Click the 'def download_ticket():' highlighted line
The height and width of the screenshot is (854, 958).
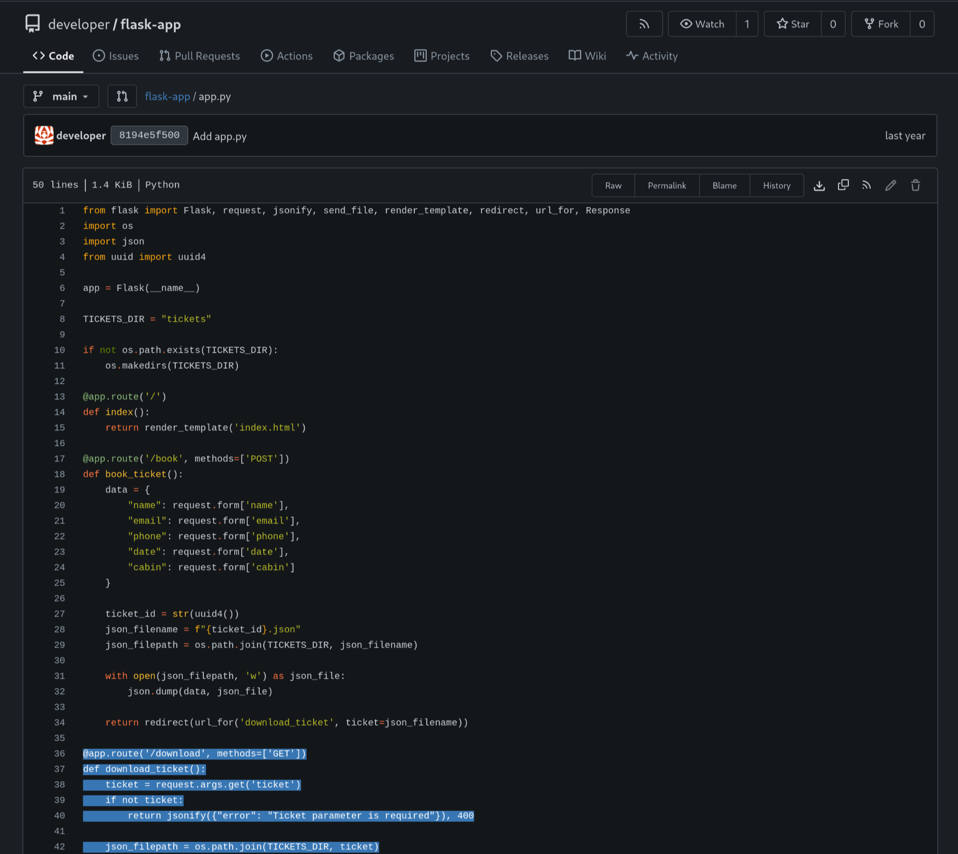(x=144, y=769)
